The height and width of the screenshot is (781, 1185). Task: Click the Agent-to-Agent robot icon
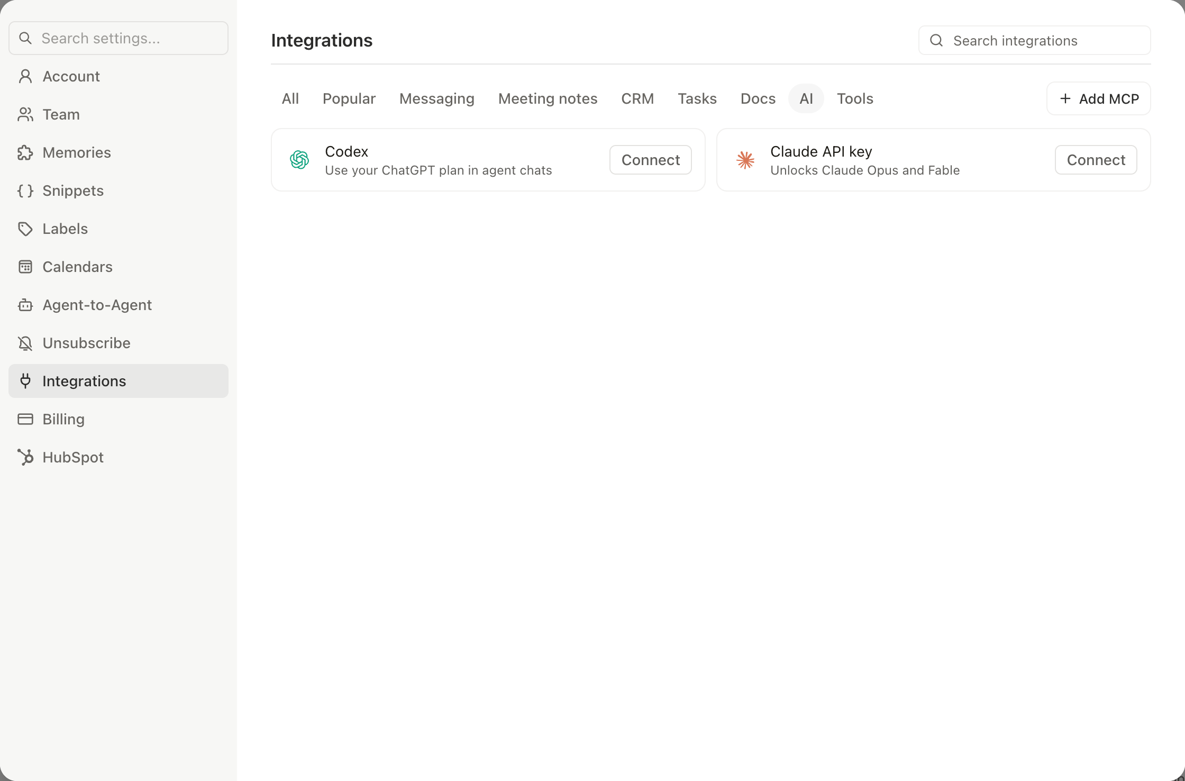point(25,305)
